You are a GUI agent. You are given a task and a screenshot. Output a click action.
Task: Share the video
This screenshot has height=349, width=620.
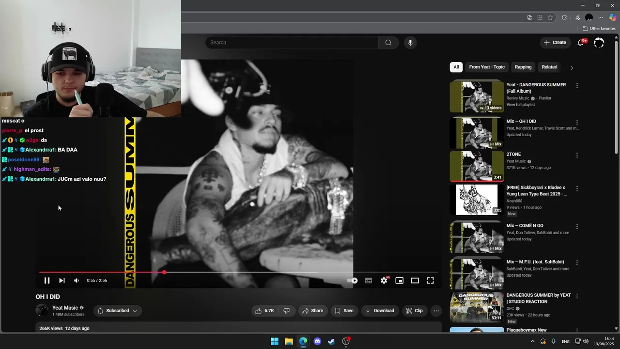(x=312, y=311)
